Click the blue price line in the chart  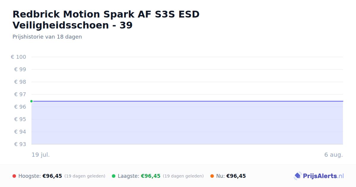pos(187,101)
